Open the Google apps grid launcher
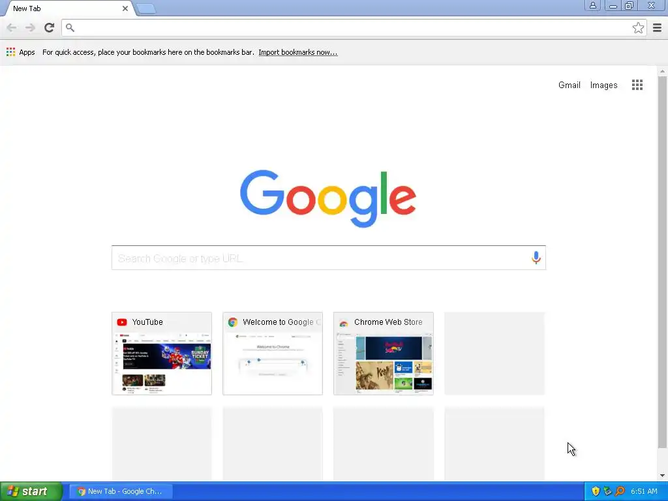Screen dimensions: 668x501 [x=637, y=85]
